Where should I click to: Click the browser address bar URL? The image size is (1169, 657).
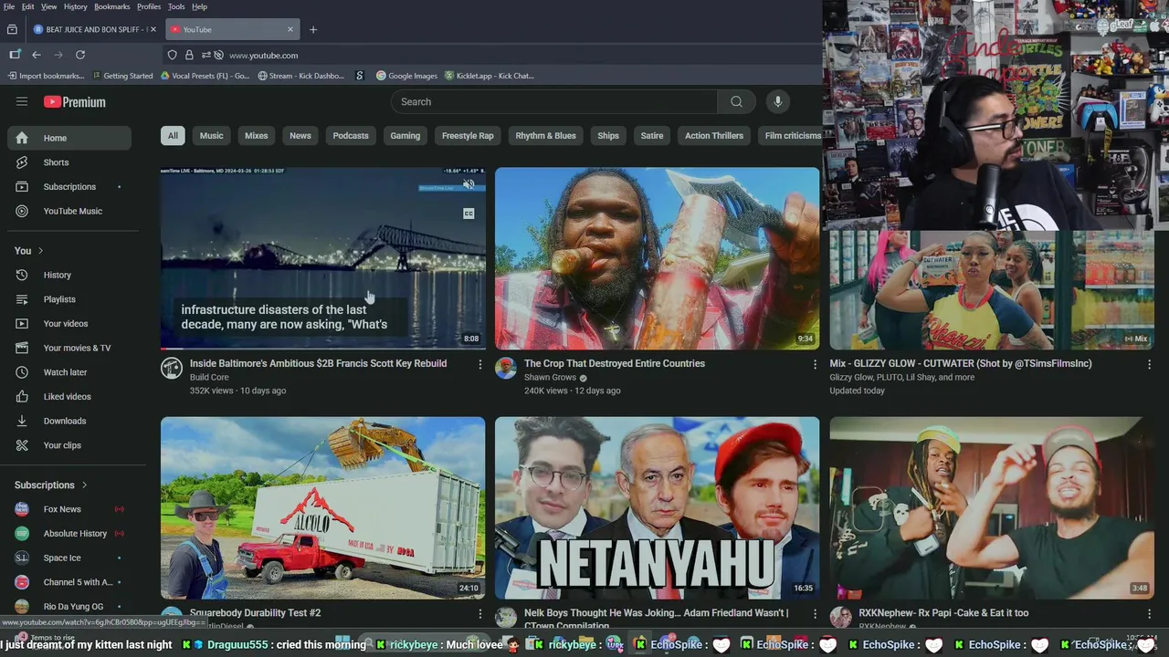[x=263, y=55]
